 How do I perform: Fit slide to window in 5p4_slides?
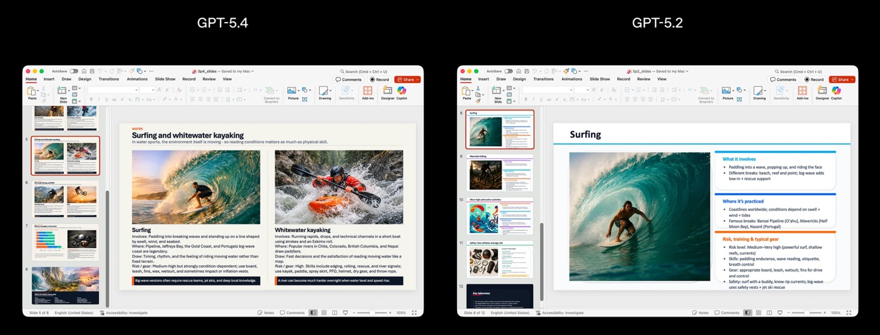click(414, 312)
